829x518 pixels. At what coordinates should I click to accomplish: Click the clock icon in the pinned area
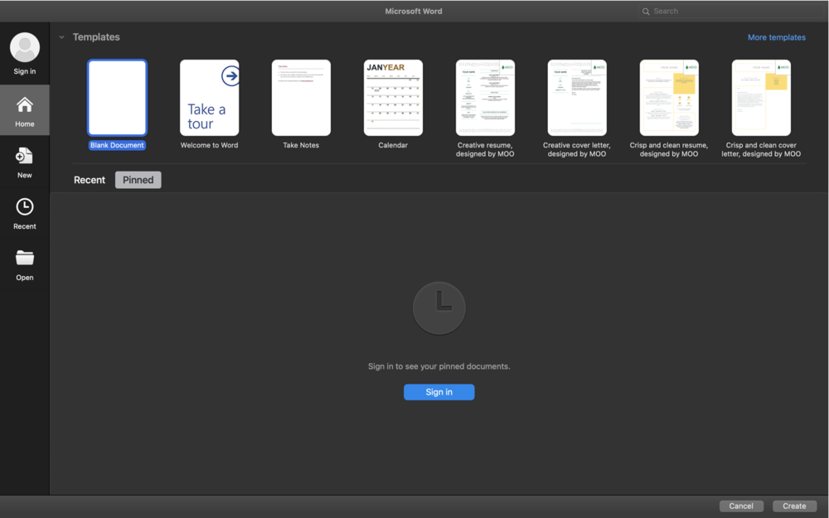tap(439, 307)
